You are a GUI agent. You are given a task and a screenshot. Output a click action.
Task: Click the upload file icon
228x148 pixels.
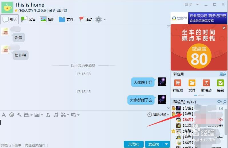click(48, 115)
